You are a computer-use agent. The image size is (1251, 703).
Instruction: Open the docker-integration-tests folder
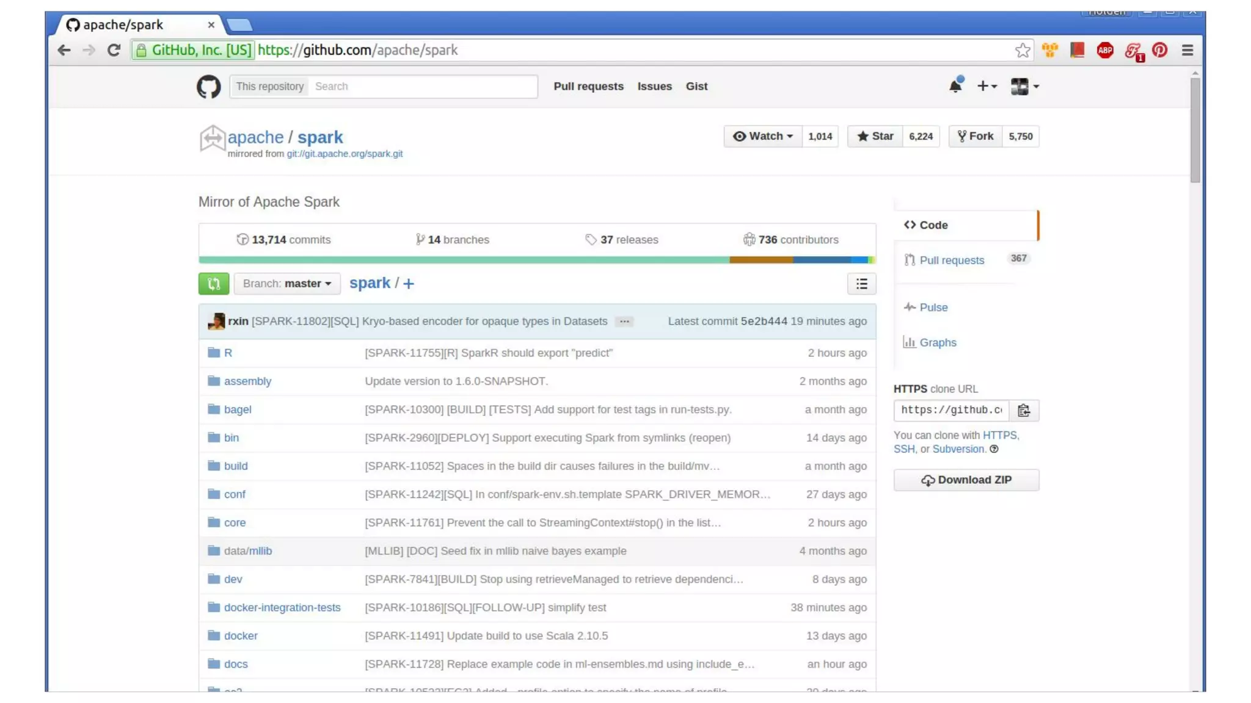(282, 607)
